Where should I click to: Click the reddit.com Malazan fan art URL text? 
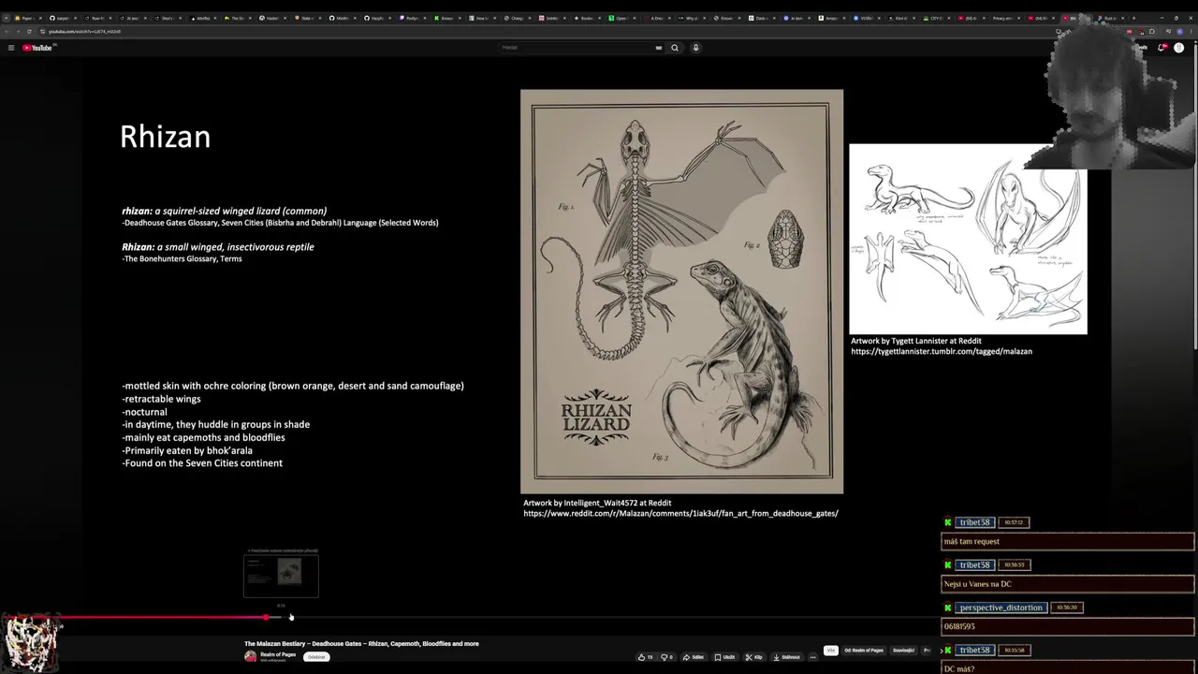(x=680, y=513)
